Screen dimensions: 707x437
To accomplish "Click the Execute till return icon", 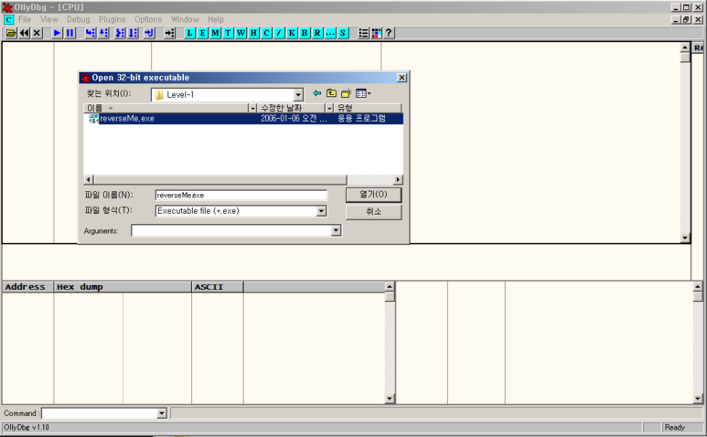I will [149, 33].
